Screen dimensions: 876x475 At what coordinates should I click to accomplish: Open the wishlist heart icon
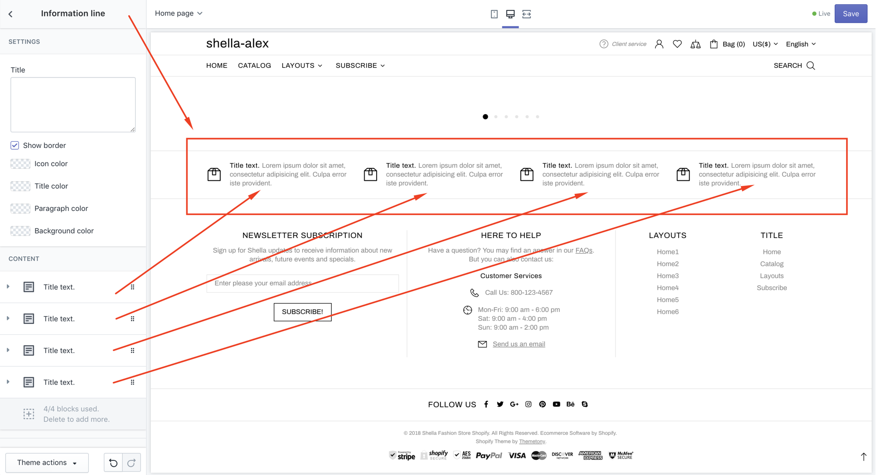[x=677, y=44]
